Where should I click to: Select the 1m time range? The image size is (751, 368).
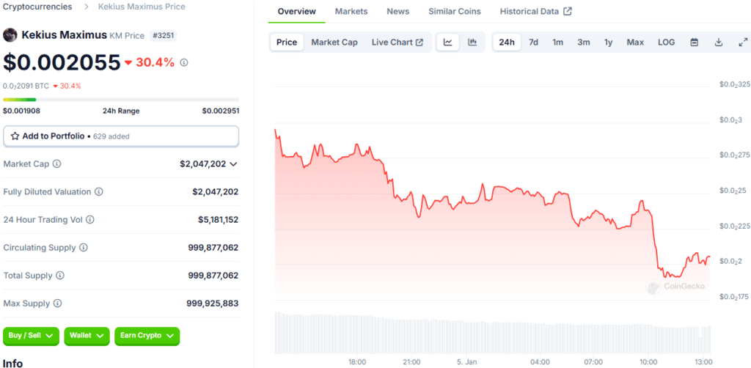click(x=557, y=42)
